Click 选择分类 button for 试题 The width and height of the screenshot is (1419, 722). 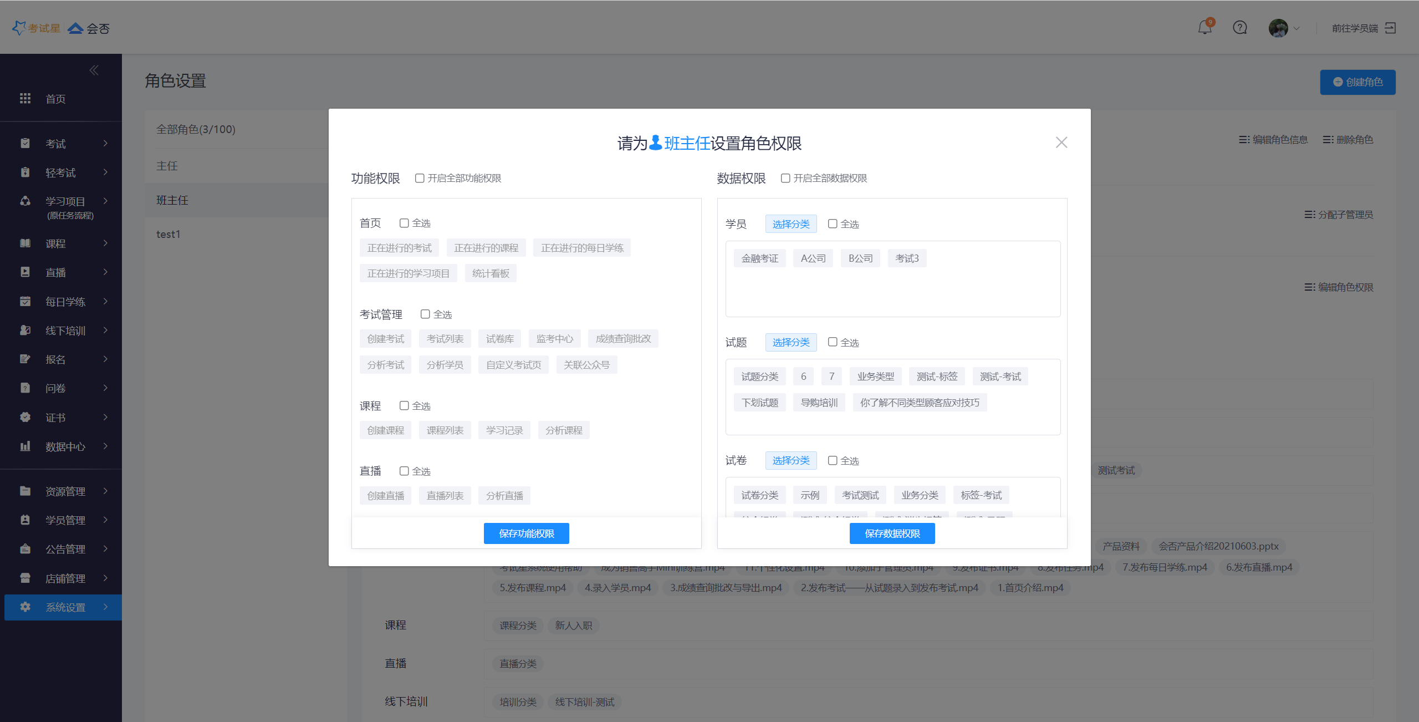click(790, 342)
